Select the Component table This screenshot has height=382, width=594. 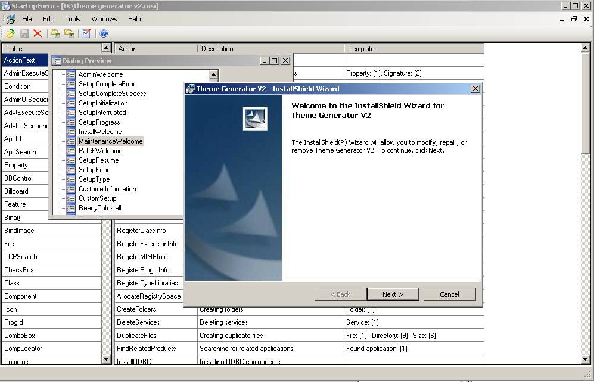[x=52, y=296]
